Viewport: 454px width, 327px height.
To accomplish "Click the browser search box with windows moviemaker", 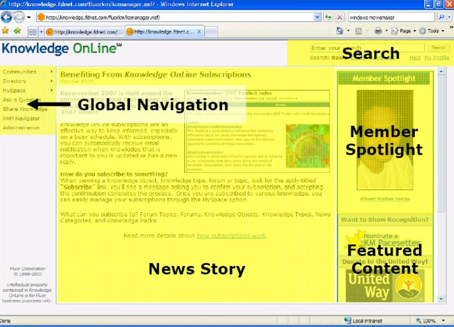I will pos(391,17).
